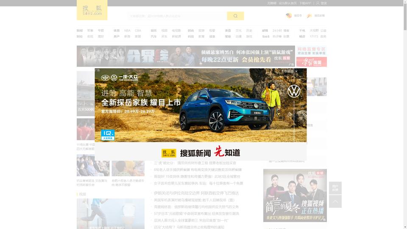Viewport: 407px width, 229px height.
Task: Open the 下载APP link
Action: [305, 3]
